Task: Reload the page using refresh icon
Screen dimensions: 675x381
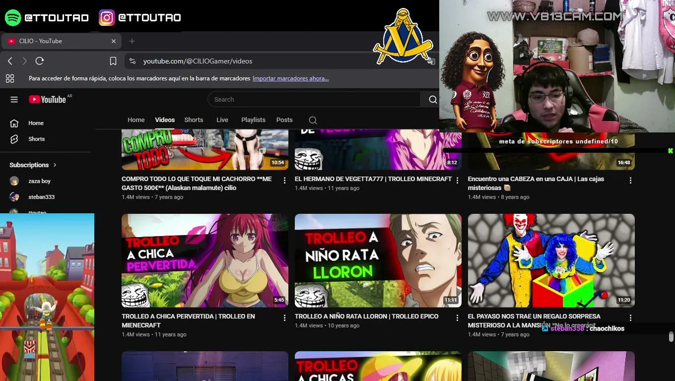Action: pyautogui.click(x=39, y=61)
